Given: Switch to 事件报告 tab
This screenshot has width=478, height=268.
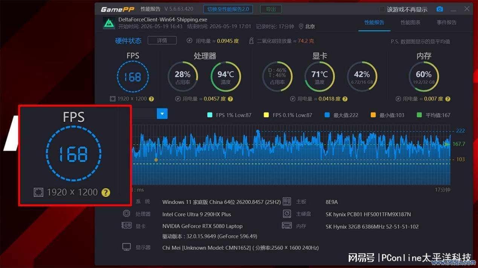Looking at the screenshot, I should 447,23.
